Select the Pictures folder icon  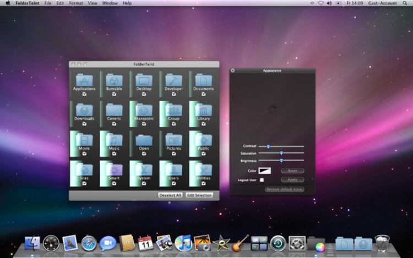click(x=173, y=139)
